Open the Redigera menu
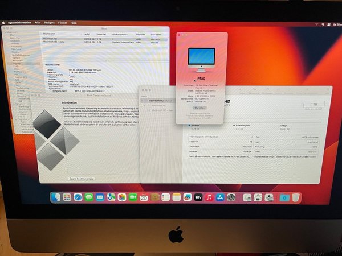The width and height of the screenshot is (342, 256). pos(49,23)
